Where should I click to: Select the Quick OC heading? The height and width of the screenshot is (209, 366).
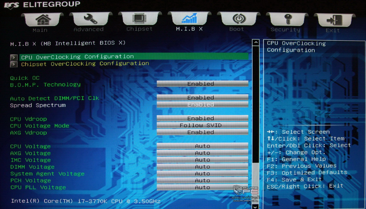point(25,78)
